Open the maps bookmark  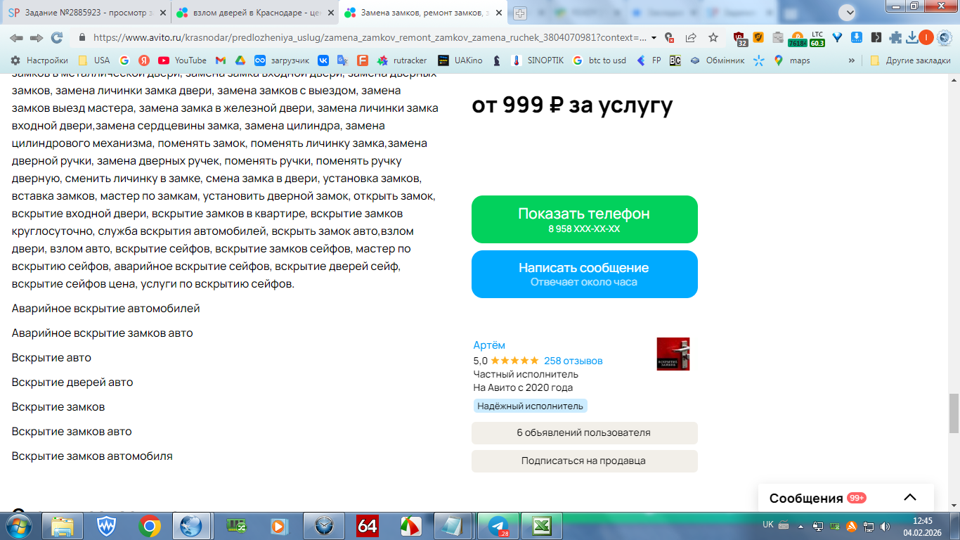point(791,60)
